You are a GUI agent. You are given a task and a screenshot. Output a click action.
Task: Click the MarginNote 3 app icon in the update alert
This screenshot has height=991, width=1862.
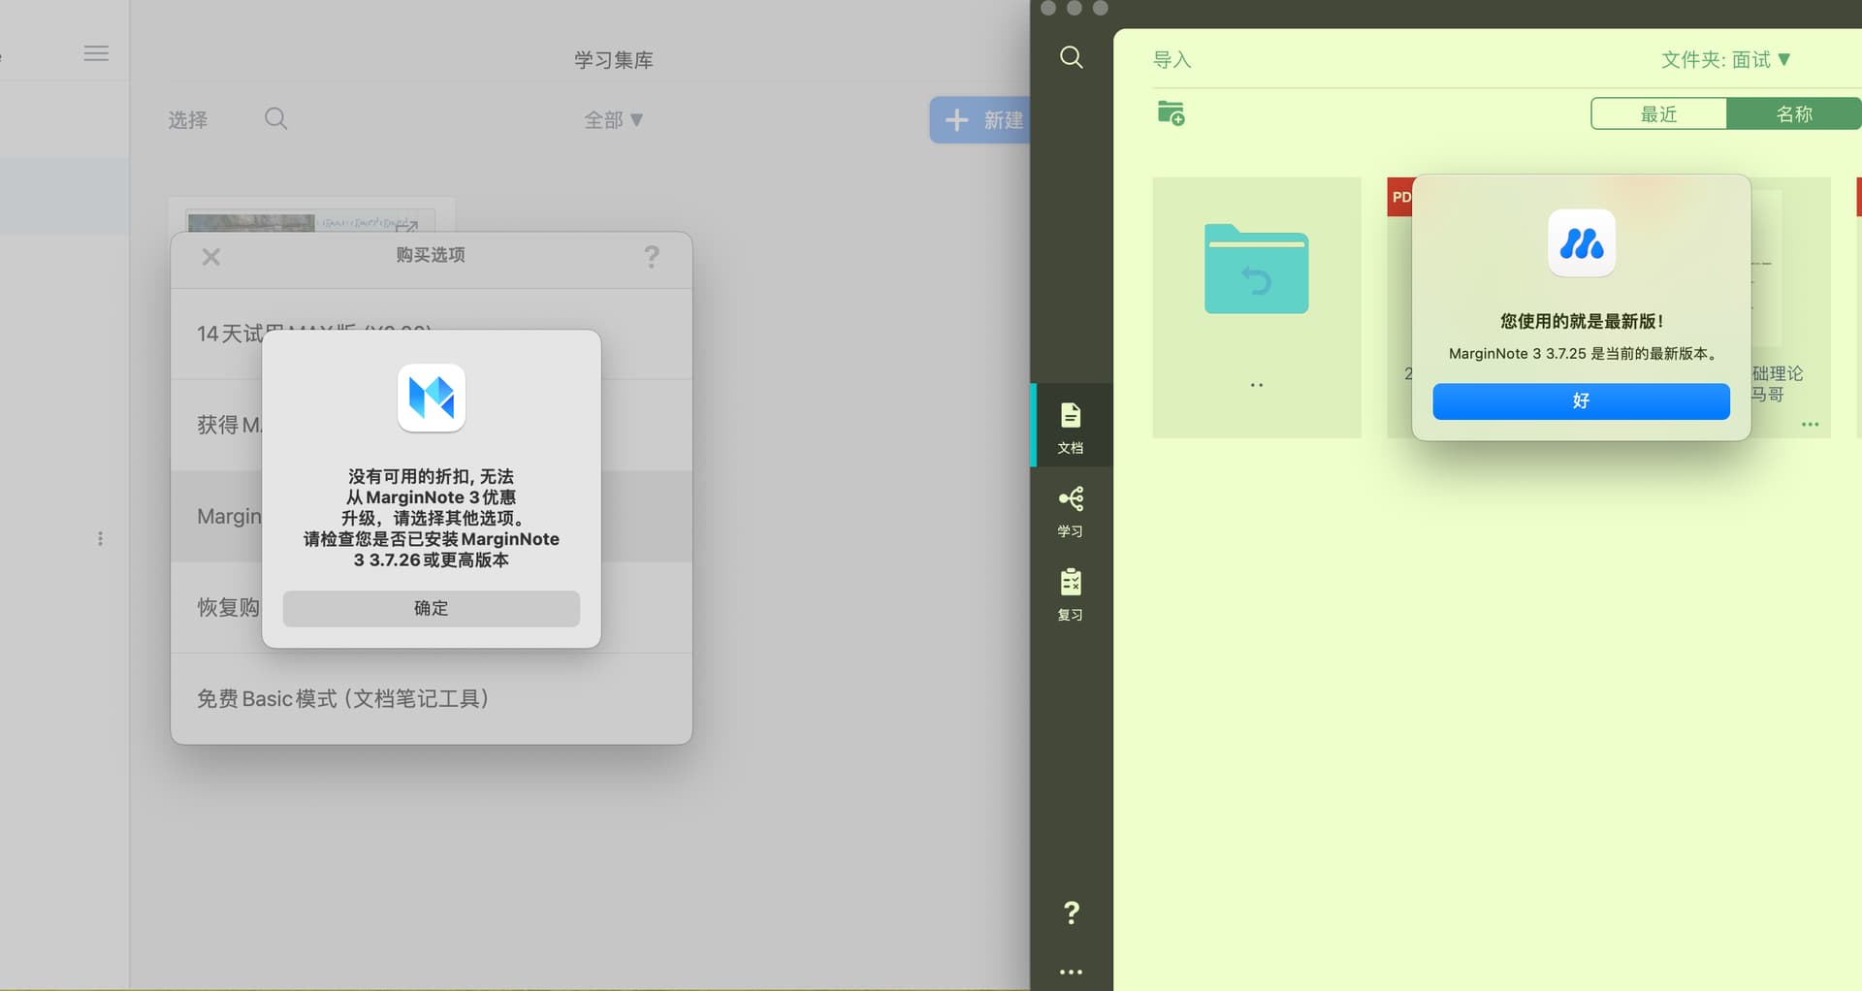(x=1582, y=243)
